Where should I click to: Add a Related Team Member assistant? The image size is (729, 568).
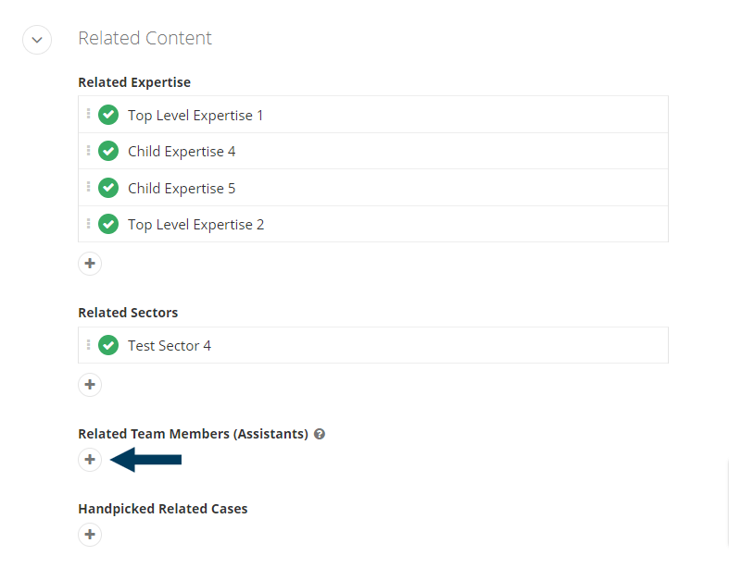tap(90, 460)
